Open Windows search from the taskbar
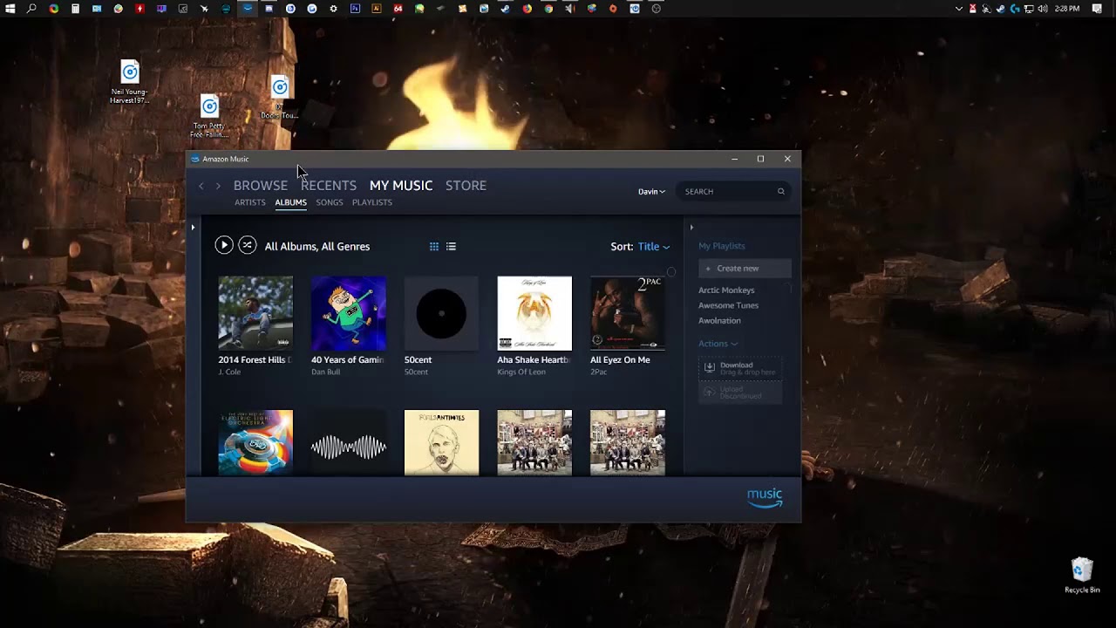This screenshot has width=1116, height=628. coord(31,9)
